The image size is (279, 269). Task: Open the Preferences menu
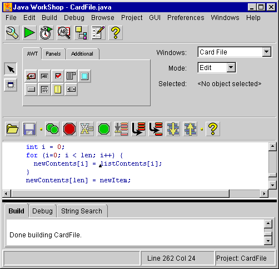coord(186,18)
